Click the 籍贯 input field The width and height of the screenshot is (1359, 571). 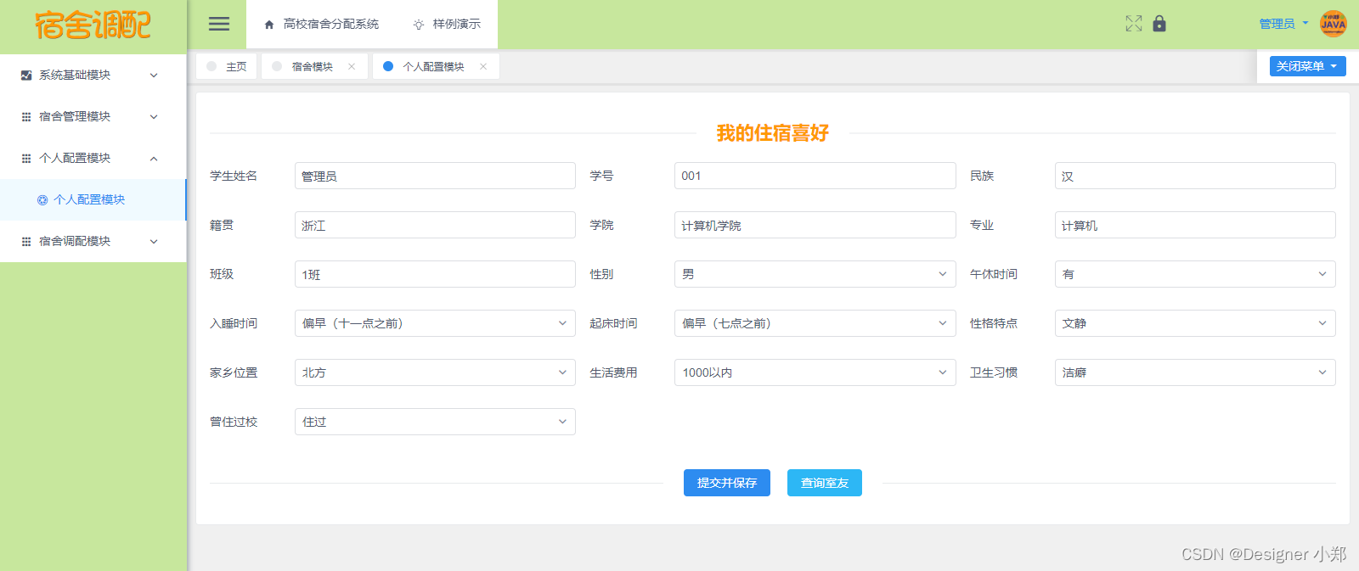pyautogui.click(x=435, y=225)
